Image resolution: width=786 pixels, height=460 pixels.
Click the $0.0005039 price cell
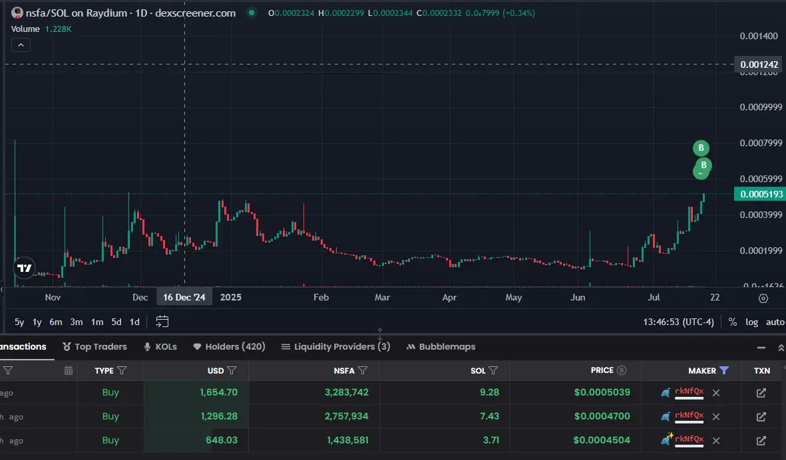pyautogui.click(x=602, y=392)
